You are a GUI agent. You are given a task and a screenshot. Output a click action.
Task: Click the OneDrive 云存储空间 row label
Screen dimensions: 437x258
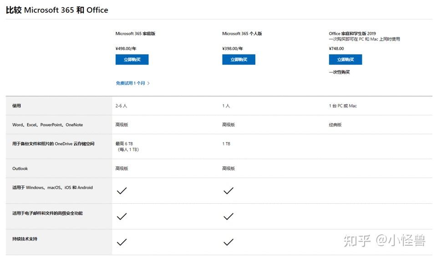(53, 144)
